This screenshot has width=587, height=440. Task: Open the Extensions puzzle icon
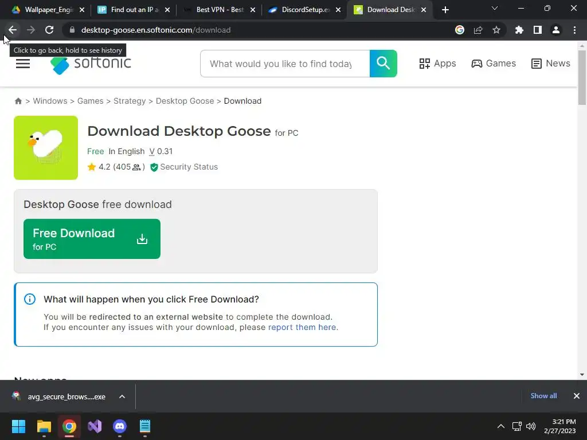coord(519,30)
